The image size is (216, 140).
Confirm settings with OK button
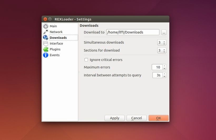coord(159,118)
